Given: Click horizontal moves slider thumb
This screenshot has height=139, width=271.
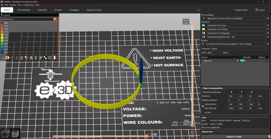Looking at the screenshot, I should pyautogui.click(x=147, y=136).
